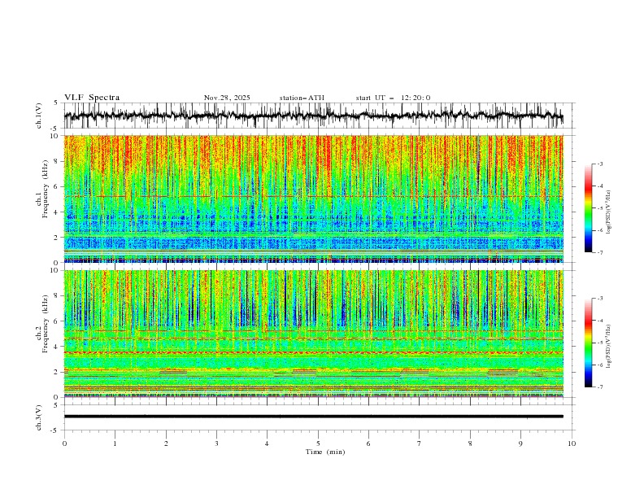644x498 pixels.
Task: Click the final time axis tick label '10'
Action: tap(572, 443)
